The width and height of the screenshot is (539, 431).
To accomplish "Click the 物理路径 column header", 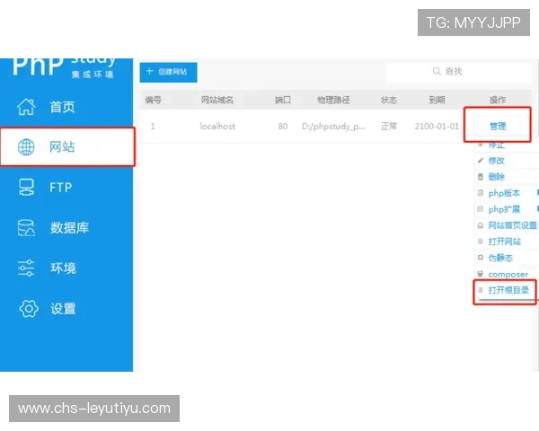I will pos(333,100).
